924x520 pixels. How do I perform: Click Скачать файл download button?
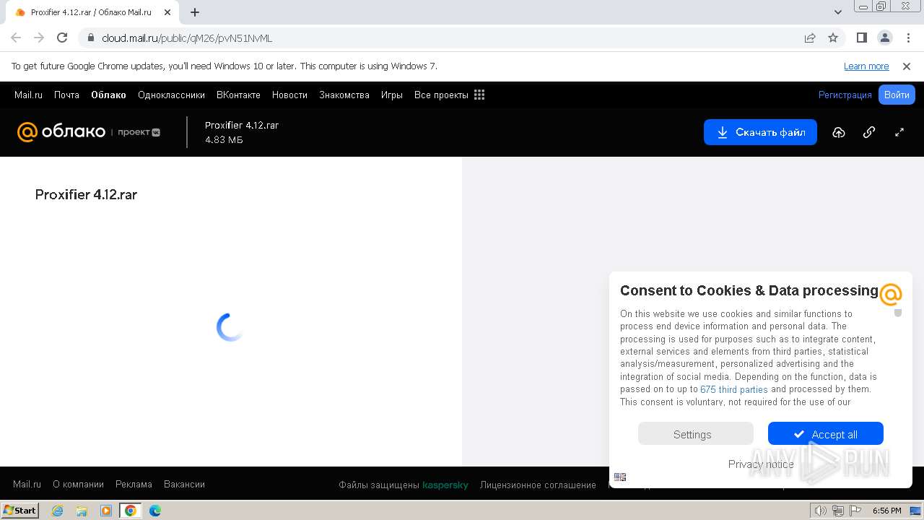click(x=760, y=132)
